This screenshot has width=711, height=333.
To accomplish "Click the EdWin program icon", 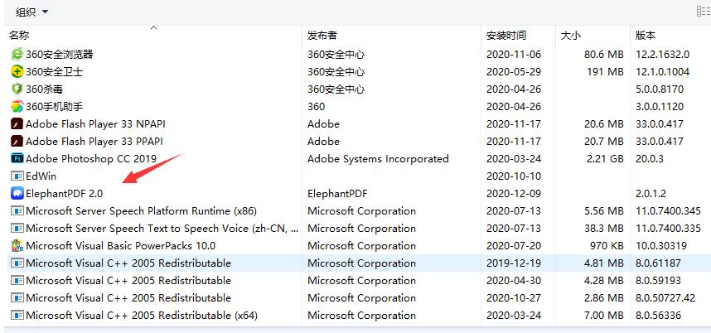I will click(17, 176).
